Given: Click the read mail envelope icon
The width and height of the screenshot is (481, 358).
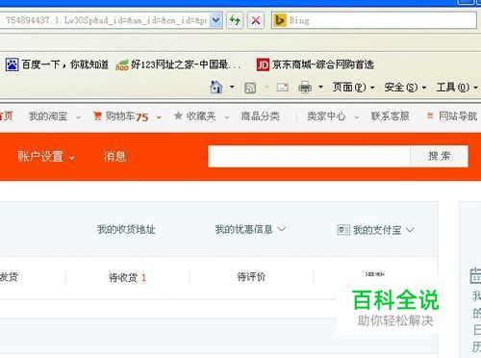Looking at the screenshot, I should pos(283,87).
